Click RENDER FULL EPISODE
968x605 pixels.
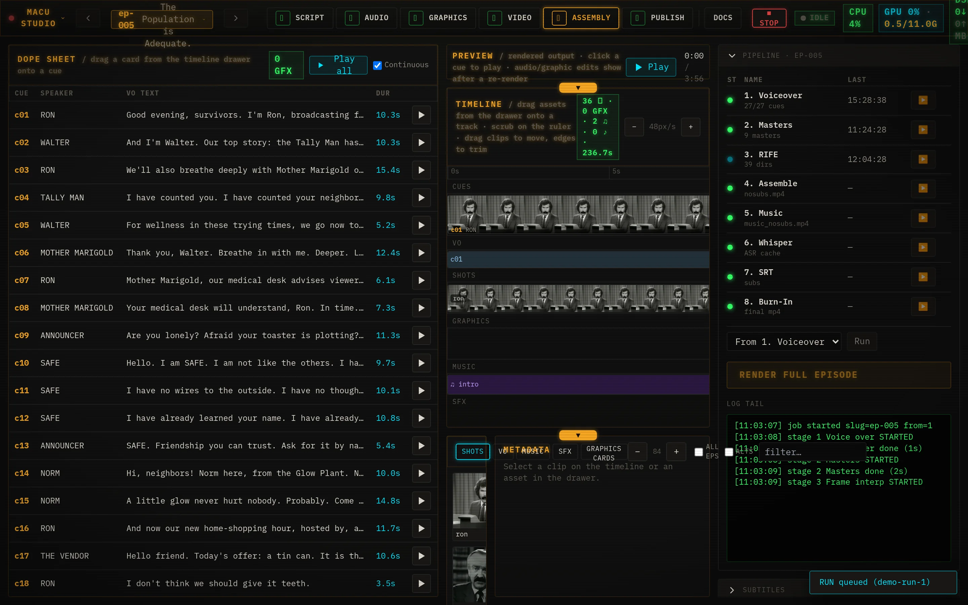838,375
